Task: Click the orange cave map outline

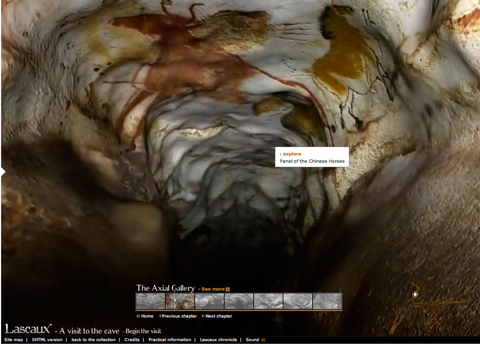Action: (x=431, y=309)
